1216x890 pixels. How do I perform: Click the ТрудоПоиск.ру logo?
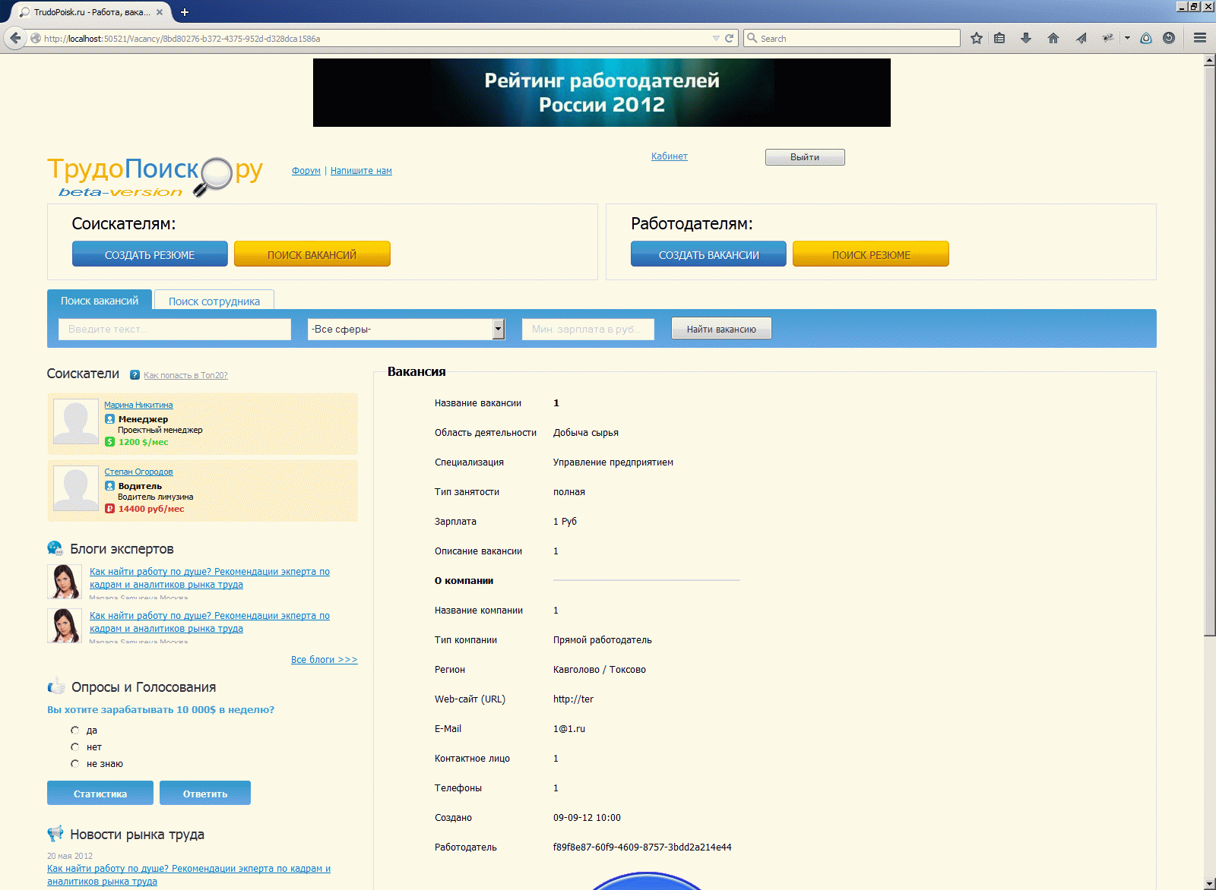pos(155,176)
